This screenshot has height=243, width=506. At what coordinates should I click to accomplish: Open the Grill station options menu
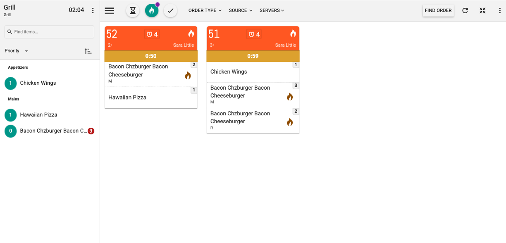(93, 10)
